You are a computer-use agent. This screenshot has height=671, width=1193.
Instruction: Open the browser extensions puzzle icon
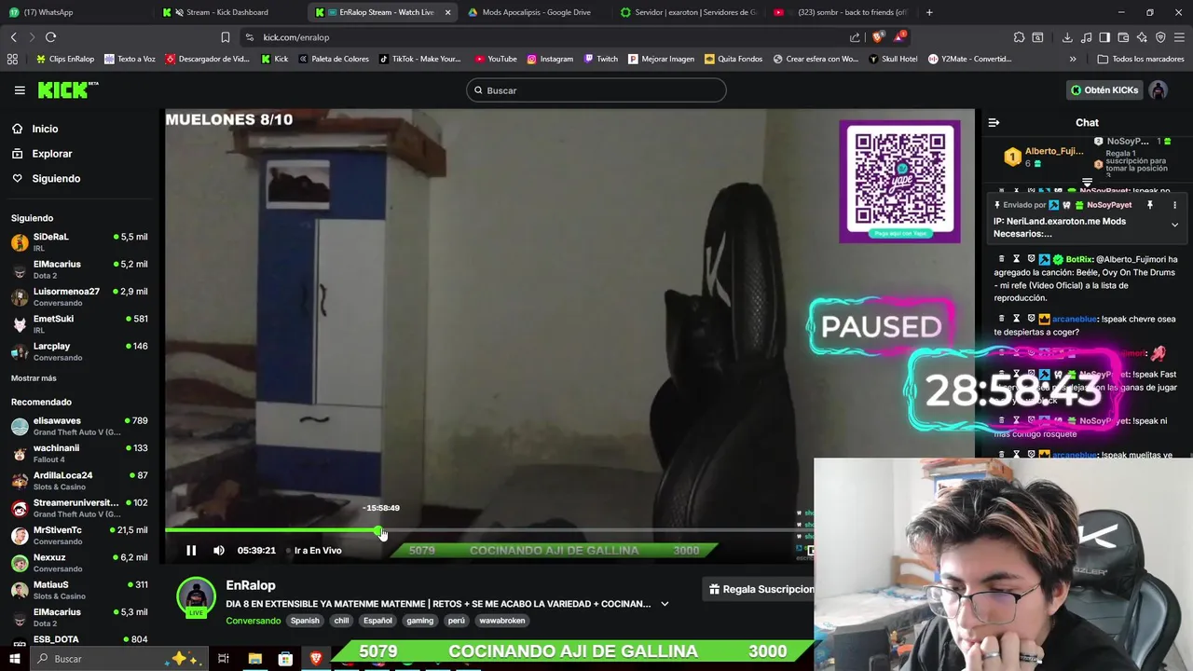click(x=1019, y=37)
